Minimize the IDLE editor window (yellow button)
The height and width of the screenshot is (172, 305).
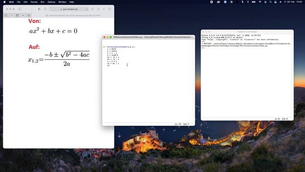click(x=108, y=37)
